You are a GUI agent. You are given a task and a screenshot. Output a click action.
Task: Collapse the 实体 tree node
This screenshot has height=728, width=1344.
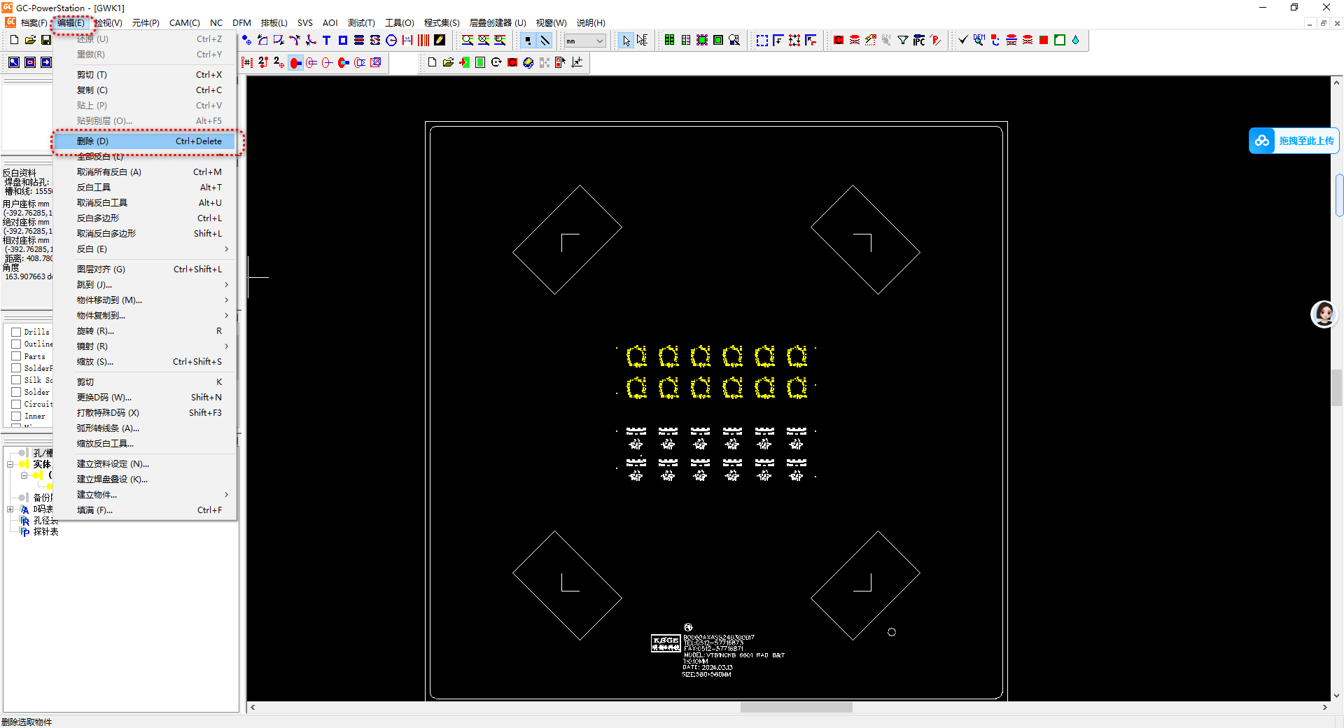click(x=10, y=464)
